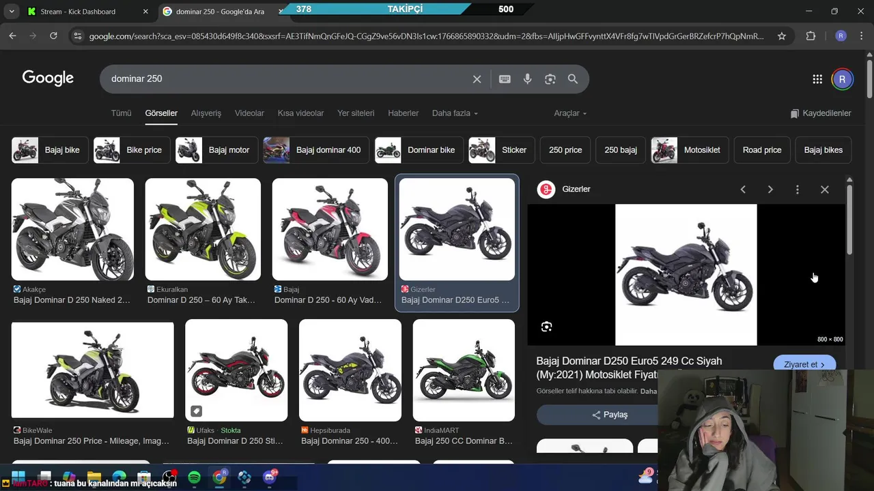The image size is (874, 491).
Task: Click inside the dominar 250 search field
Action: [285, 79]
